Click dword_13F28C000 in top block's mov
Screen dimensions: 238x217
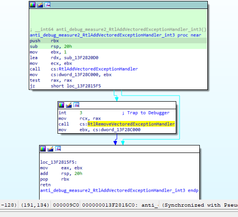[x=79, y=75]
